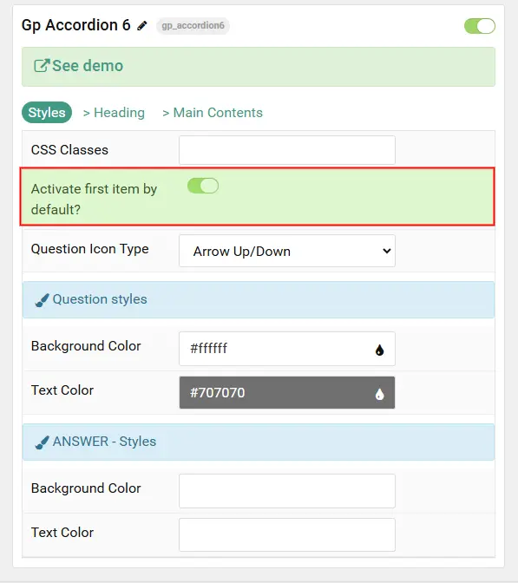
Task: Toggle the Gp Accordion 6 module switch
Action: [480, 26]
